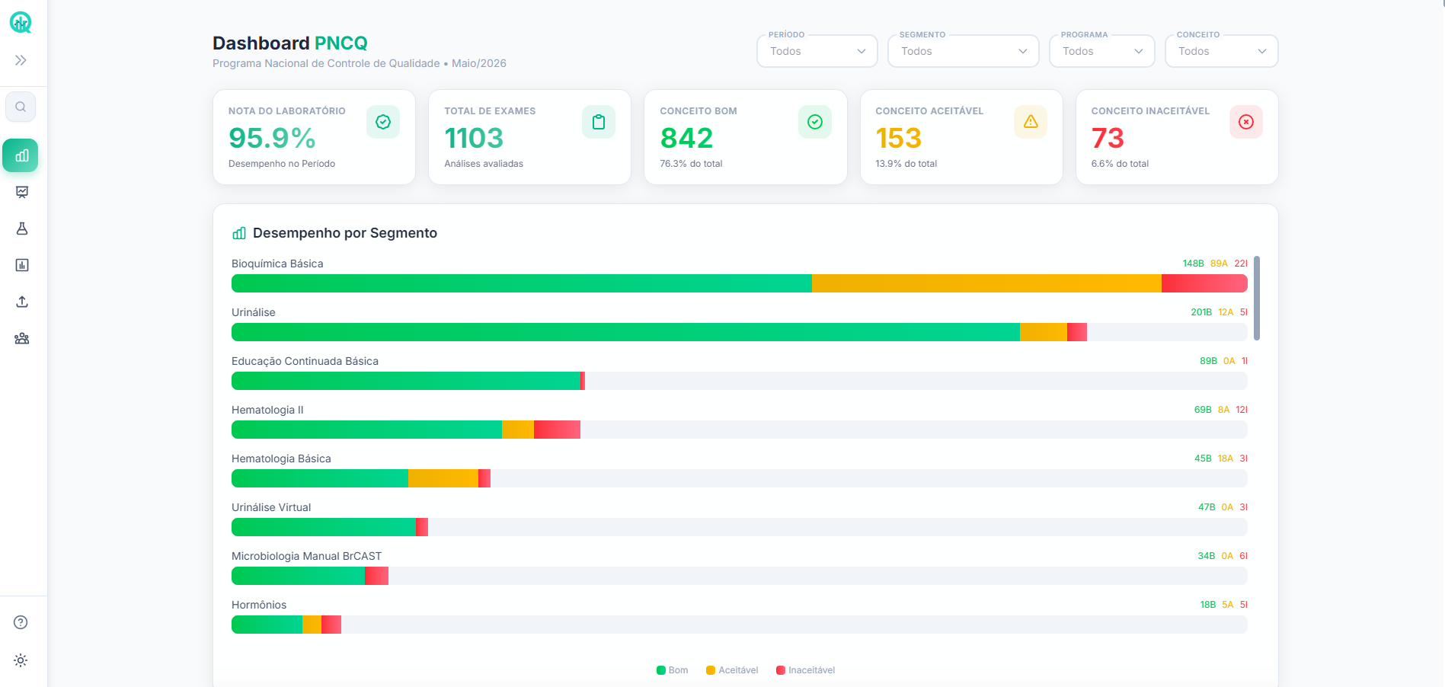Click the Urinálise green bar segment

coord(625,332)
